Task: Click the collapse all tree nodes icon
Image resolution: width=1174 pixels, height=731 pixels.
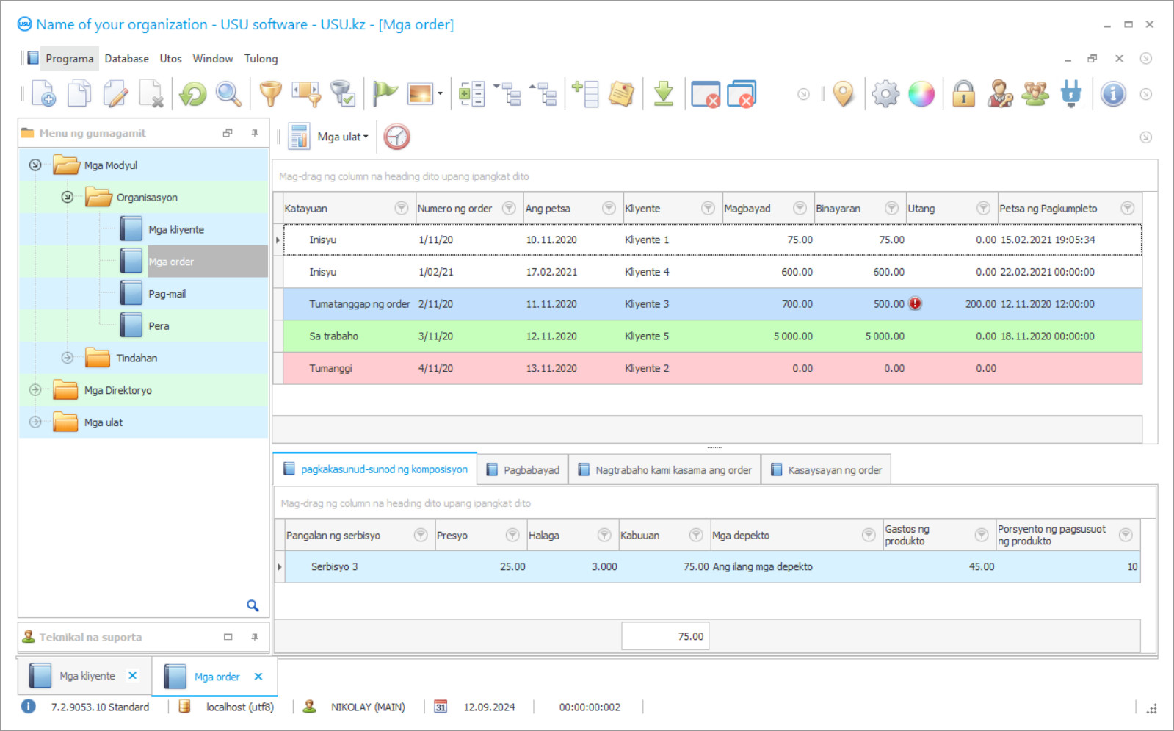Action: click(x=544, y=94)
